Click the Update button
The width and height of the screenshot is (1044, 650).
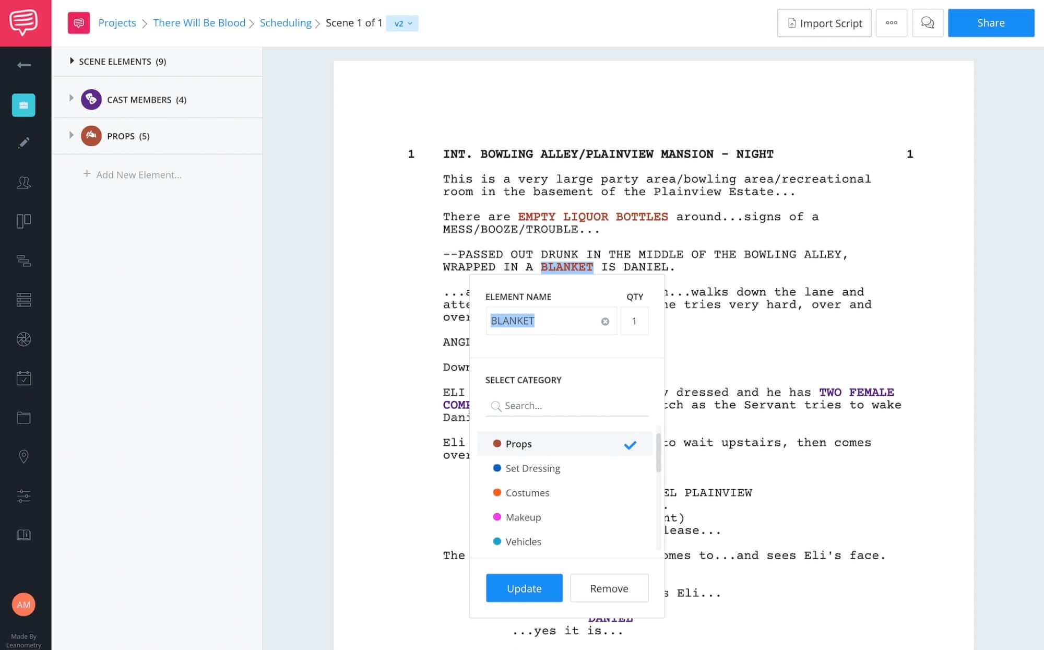click(x=524, y=588)
